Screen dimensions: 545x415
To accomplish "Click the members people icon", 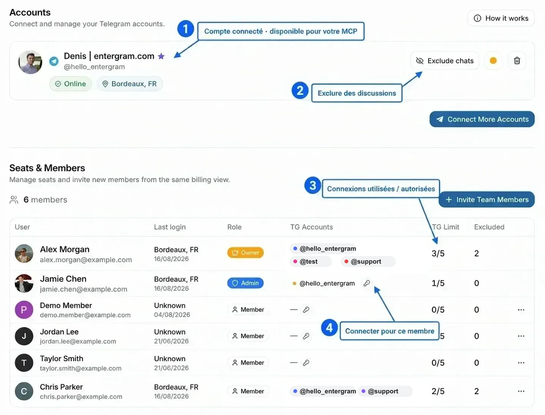I will click(x=14, y=200).
